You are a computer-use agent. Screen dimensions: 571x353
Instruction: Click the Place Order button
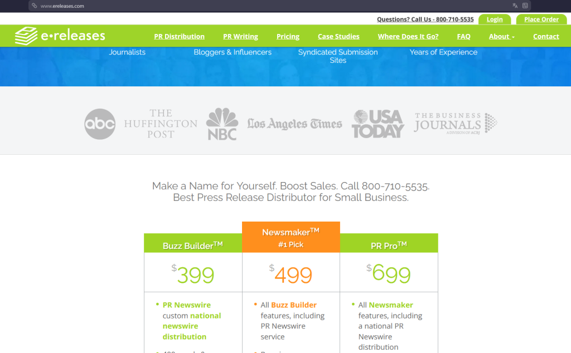(541, 19)
